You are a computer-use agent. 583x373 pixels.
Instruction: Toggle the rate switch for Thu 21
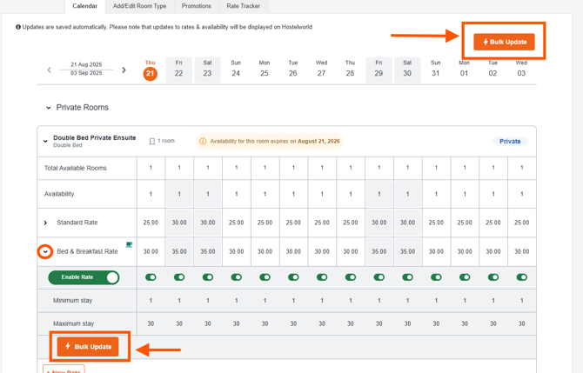click(151, 277)
